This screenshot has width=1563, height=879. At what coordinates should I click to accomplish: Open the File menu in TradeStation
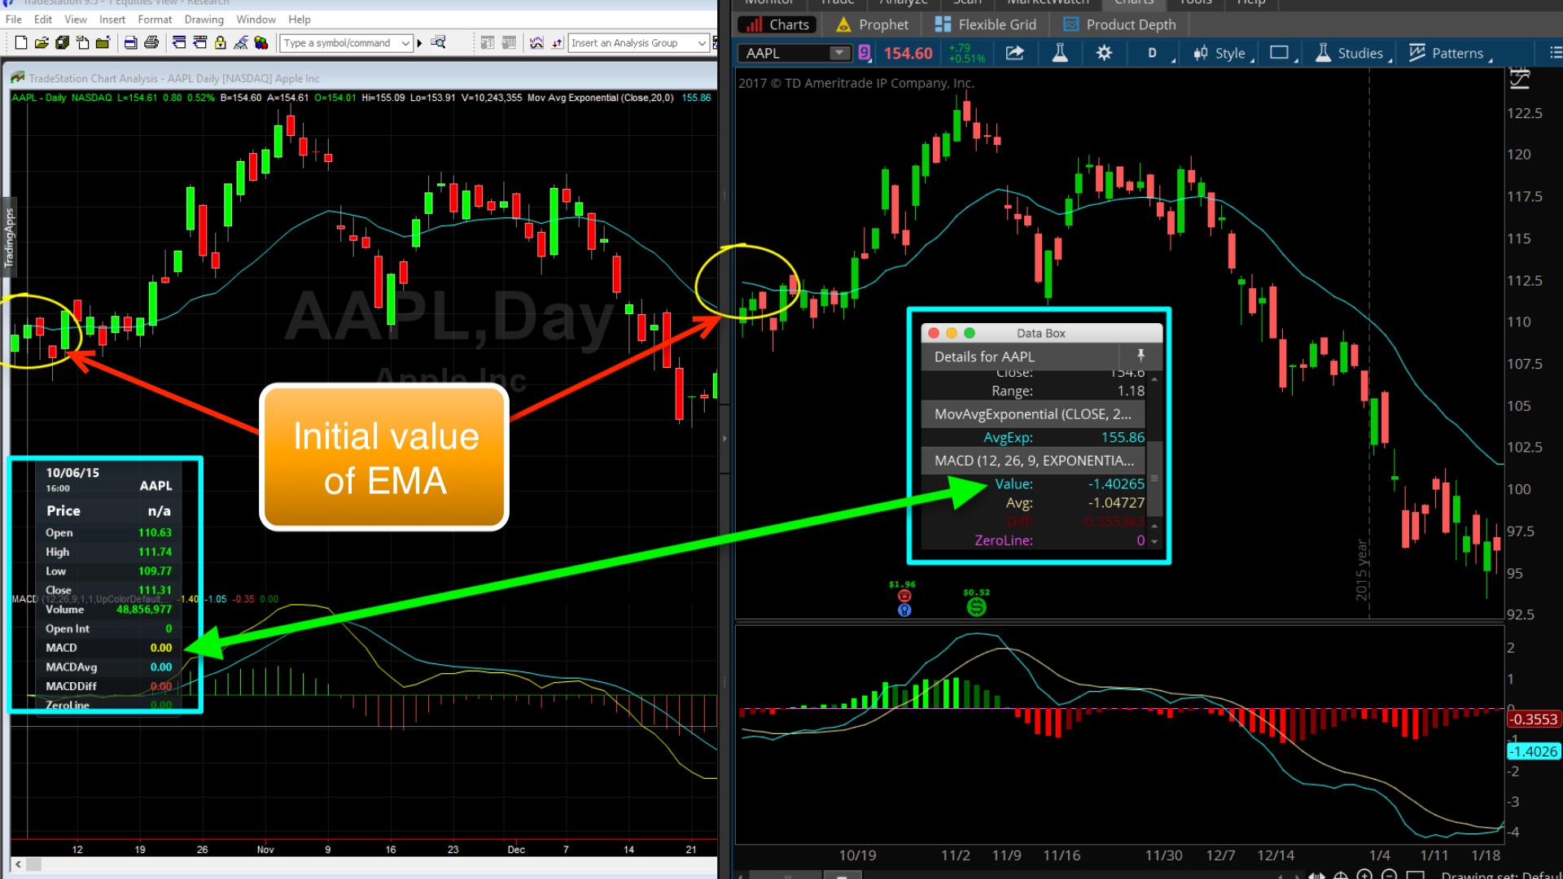pyautogui.click(x=14, y=19)
